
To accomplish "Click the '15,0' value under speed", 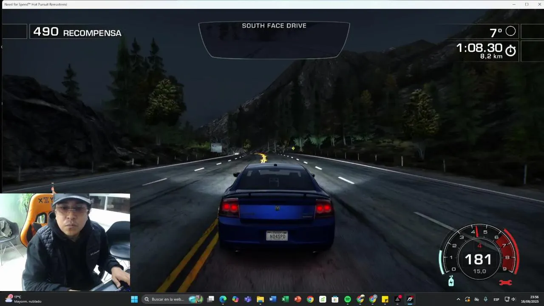I will coord(479,271).
